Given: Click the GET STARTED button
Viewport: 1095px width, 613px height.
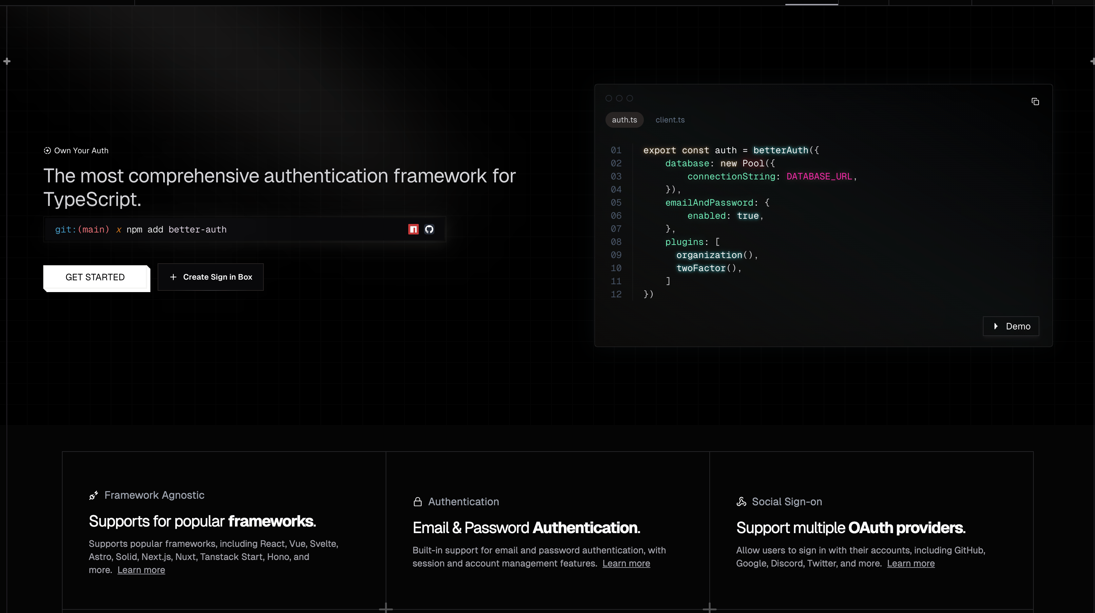Looking at the screenshot, I should 95,277.
